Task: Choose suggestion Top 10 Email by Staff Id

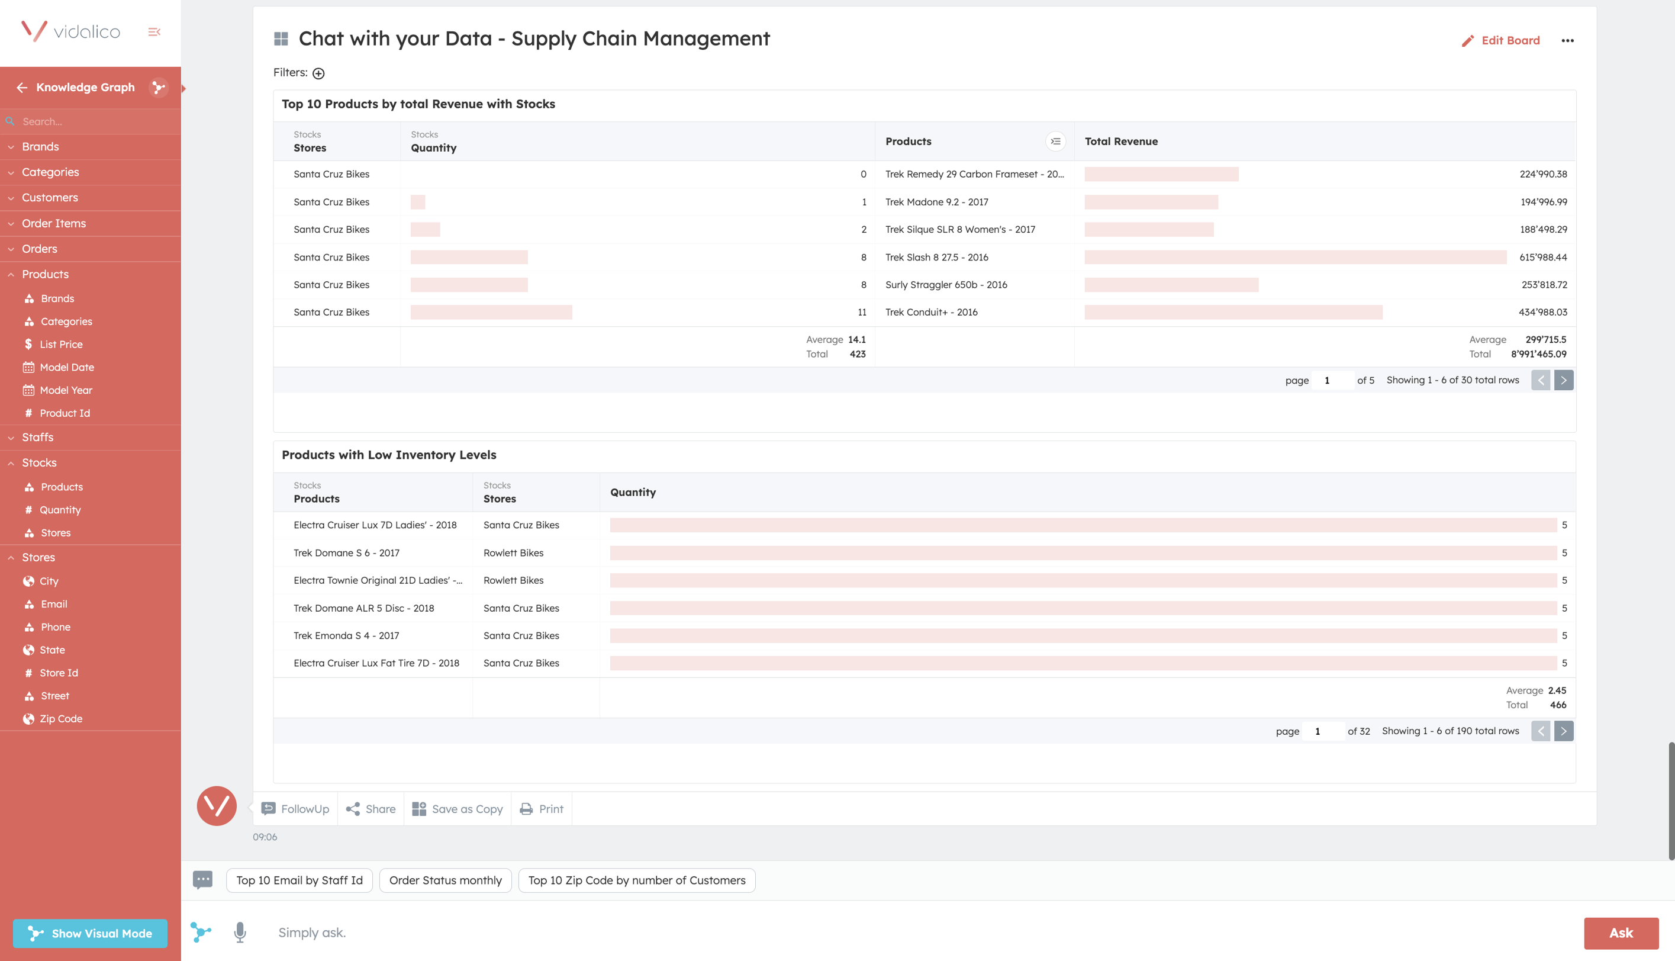Action: tap(299, 880)
